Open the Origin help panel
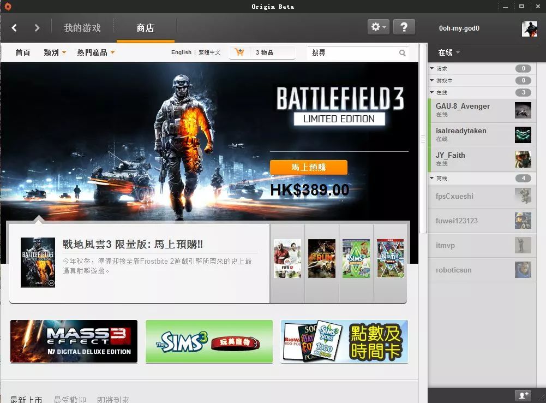Viewport: 546px width, 403px height. point(404,26)
